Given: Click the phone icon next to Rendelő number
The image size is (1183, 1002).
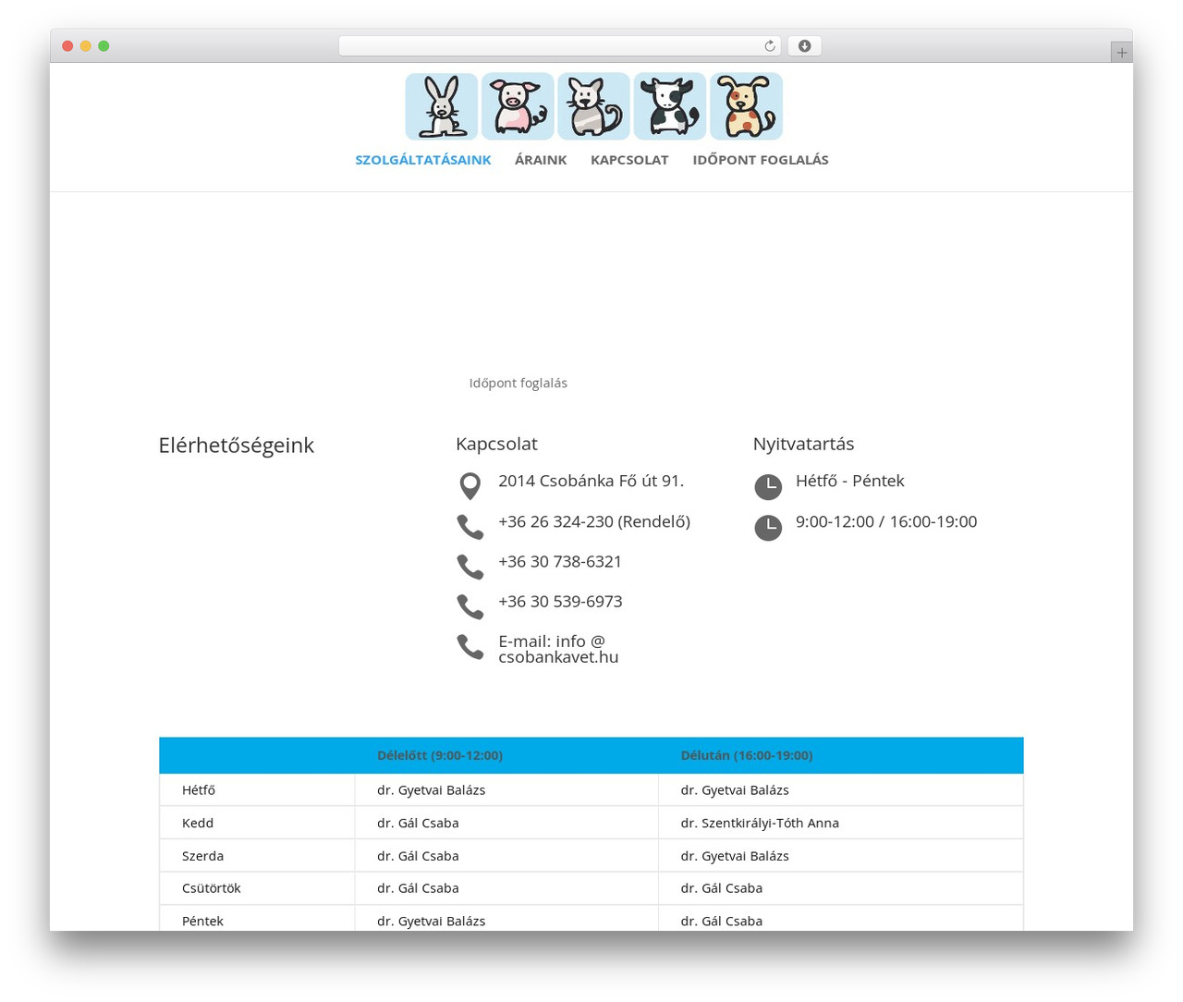Looking at the screenshot, I should pyautogui.click(x=470, y=527).
